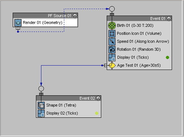184x137 pixels.
Task: Select the Birth 01 operator icon
Action: [x=112, y=26]
